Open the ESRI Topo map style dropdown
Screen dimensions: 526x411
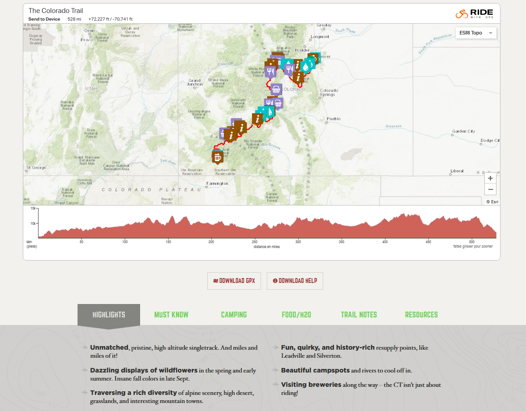pyautogui.click(x=475, y=33)
